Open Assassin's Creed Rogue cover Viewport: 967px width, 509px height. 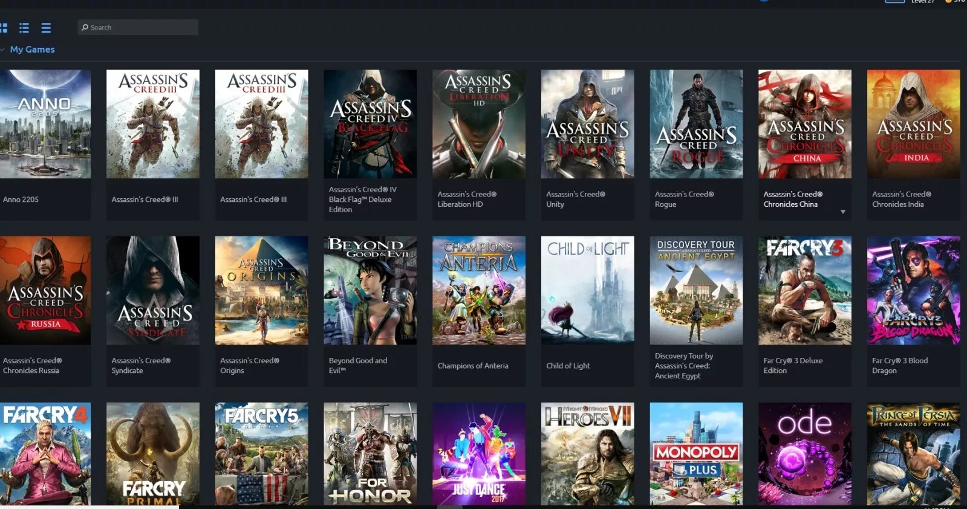coord(696,124)
